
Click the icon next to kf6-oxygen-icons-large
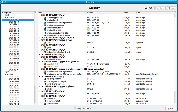(45, 82)
